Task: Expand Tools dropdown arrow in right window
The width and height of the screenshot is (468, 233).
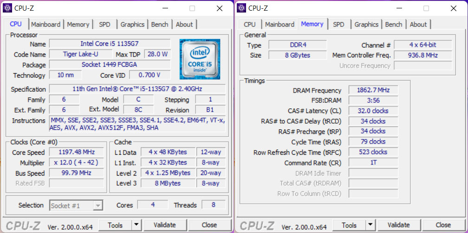Action: (370, 225)
